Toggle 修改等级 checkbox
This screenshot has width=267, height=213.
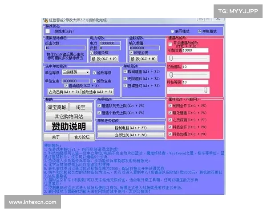(x=94, y=73)
